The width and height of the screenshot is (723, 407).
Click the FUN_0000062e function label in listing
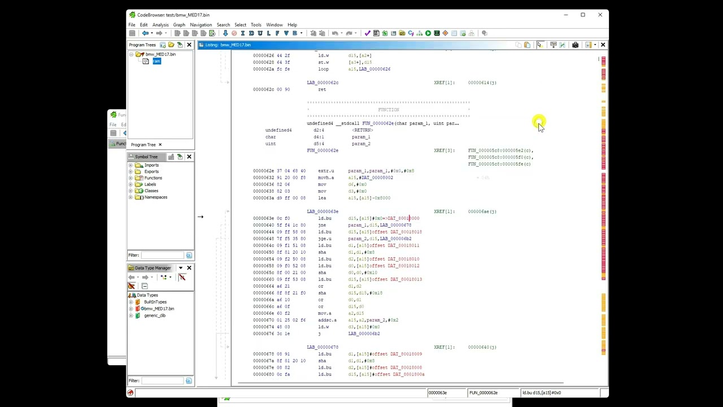pos(323,150)
